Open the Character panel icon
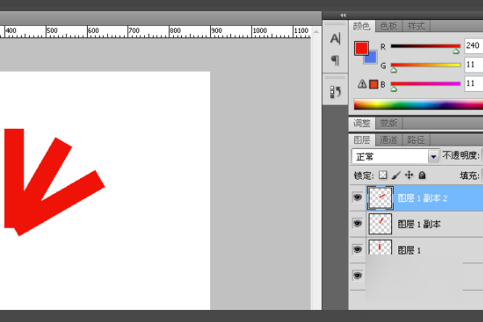 click(x=335, y=39)
